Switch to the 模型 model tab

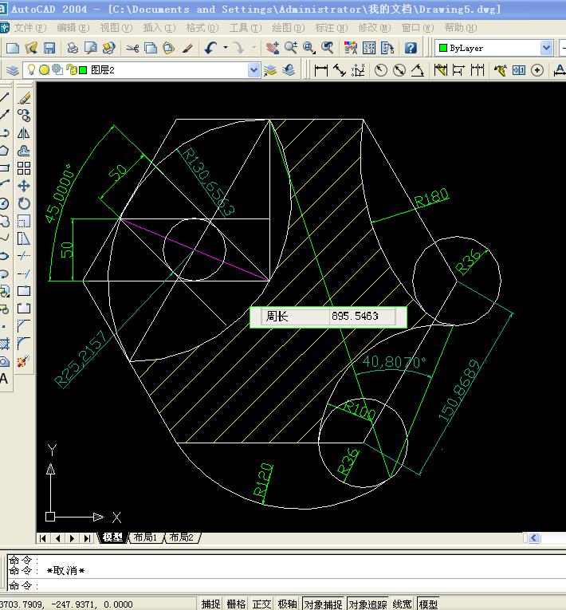112,537
